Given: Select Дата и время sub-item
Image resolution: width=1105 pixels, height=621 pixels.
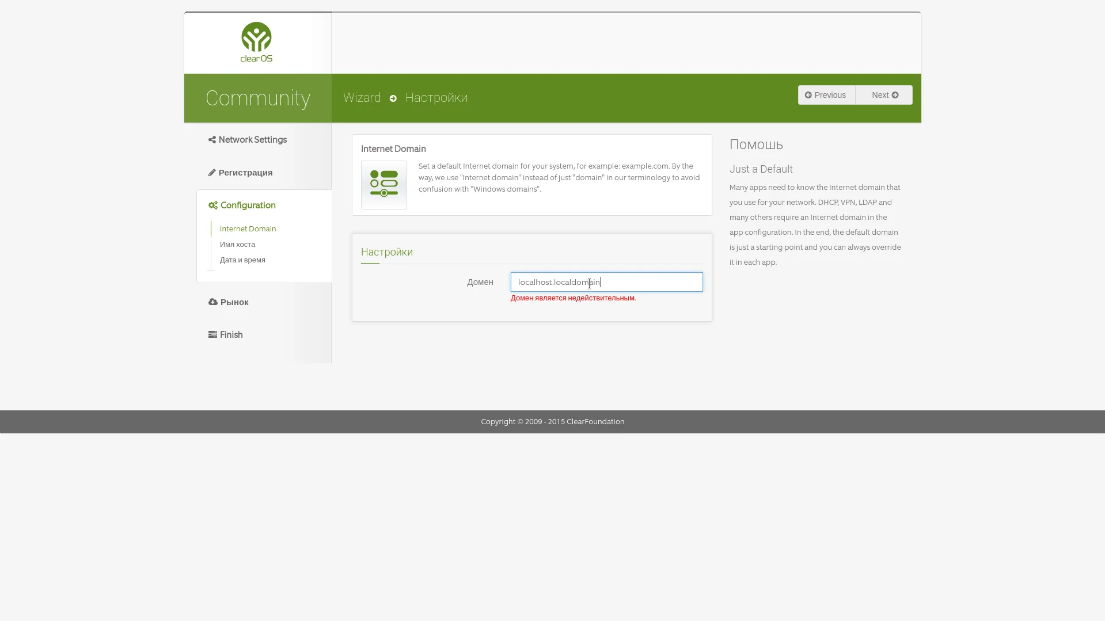Looking at the screenshot, I should (x=242, y=260).
